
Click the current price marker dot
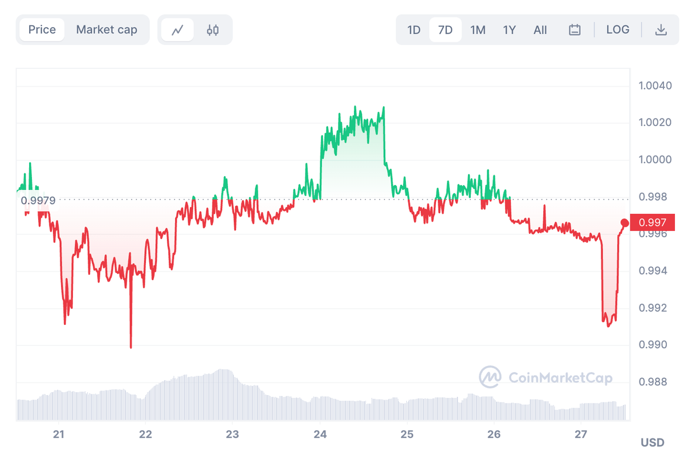(625, 223)
